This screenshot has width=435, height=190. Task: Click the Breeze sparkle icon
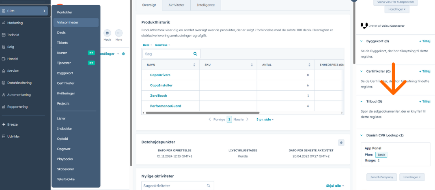coord(4,125)
